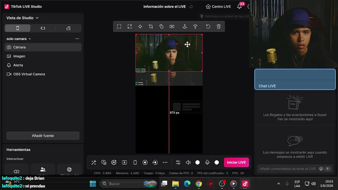The image size is (338, 190).
Task: Stretch source to full canvas
Action: click(130, 26)
